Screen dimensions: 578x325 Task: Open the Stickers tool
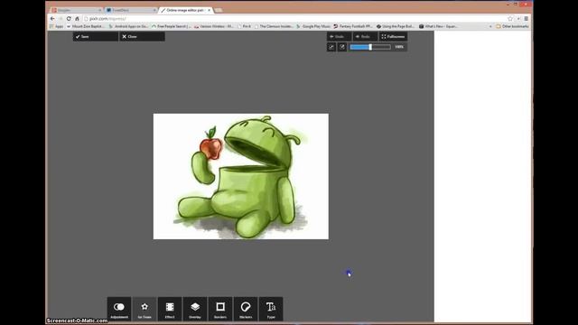coord(246,309)
